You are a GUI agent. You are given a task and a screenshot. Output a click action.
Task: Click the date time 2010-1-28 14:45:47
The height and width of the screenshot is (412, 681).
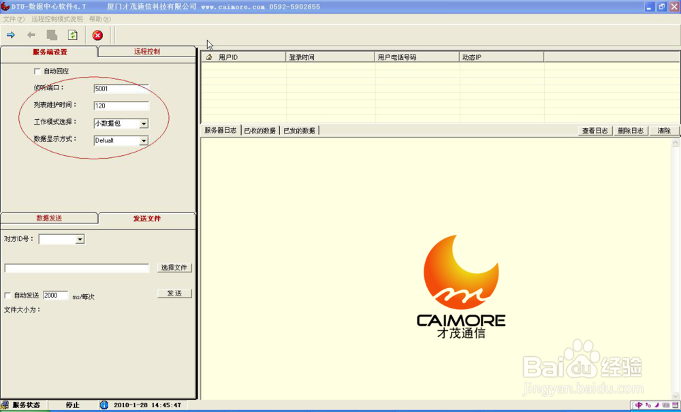point(147,405)
